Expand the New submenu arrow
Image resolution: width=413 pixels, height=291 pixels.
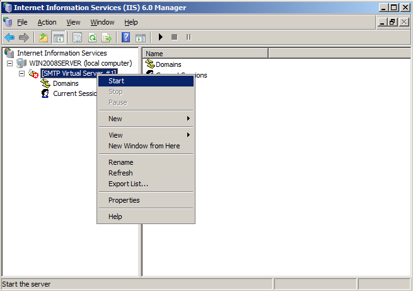189,119
